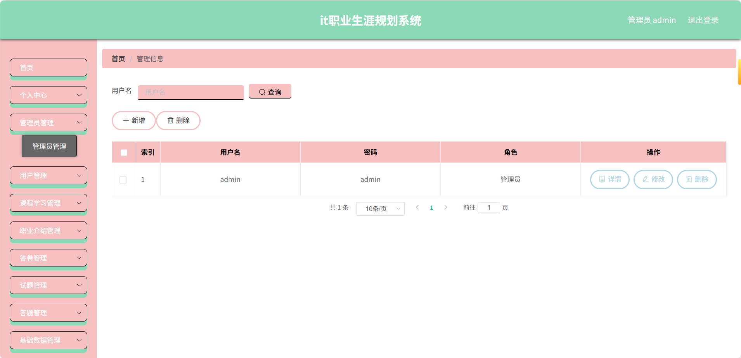Click the 共 1 条 total count text
The image size is (741, 358).
tap(339, 208)
